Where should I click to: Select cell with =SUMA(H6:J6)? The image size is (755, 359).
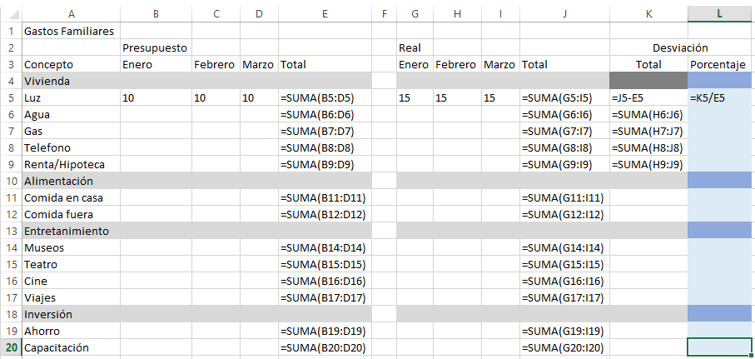pos(648,115)
